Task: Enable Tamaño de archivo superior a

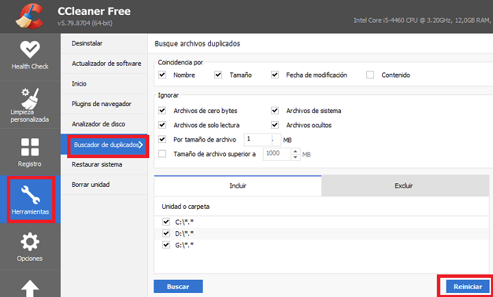Action: click(162, 154)
